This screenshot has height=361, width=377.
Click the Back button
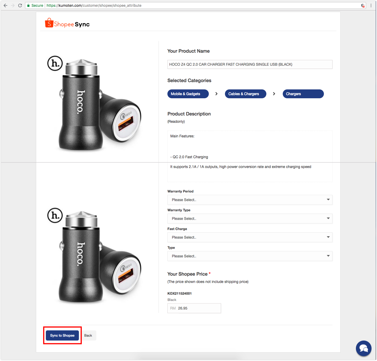(x=88, y=335)
